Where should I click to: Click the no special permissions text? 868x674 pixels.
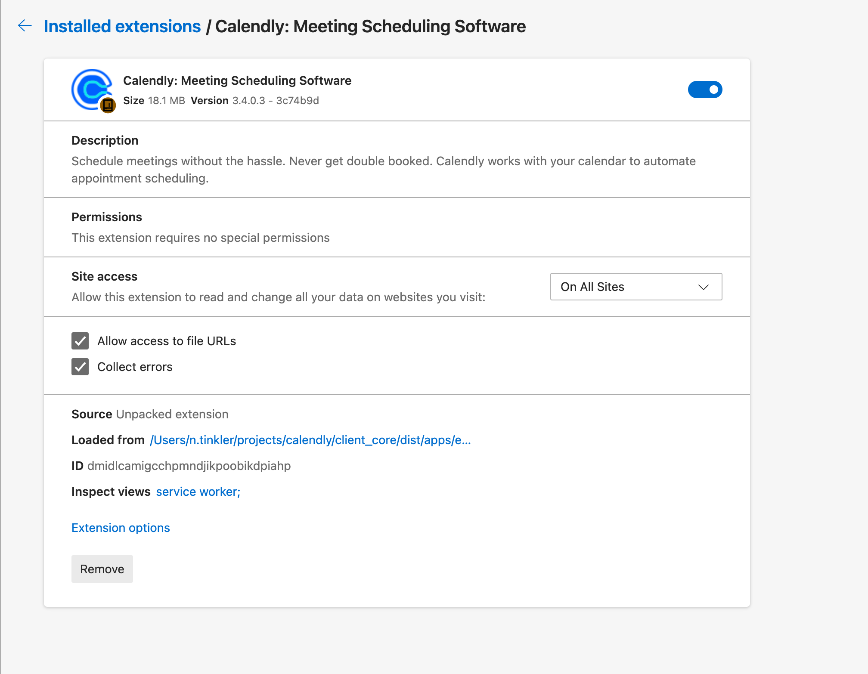[x=201, y=238]
